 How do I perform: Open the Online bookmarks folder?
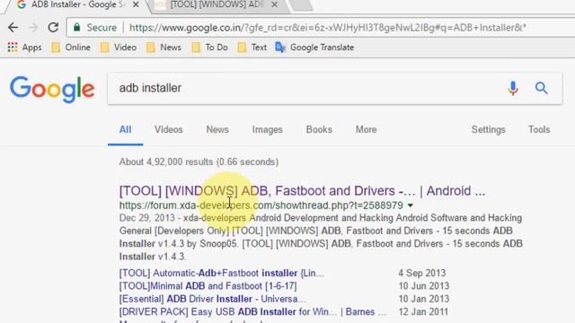pyautogui.click(x=71, y=48)
